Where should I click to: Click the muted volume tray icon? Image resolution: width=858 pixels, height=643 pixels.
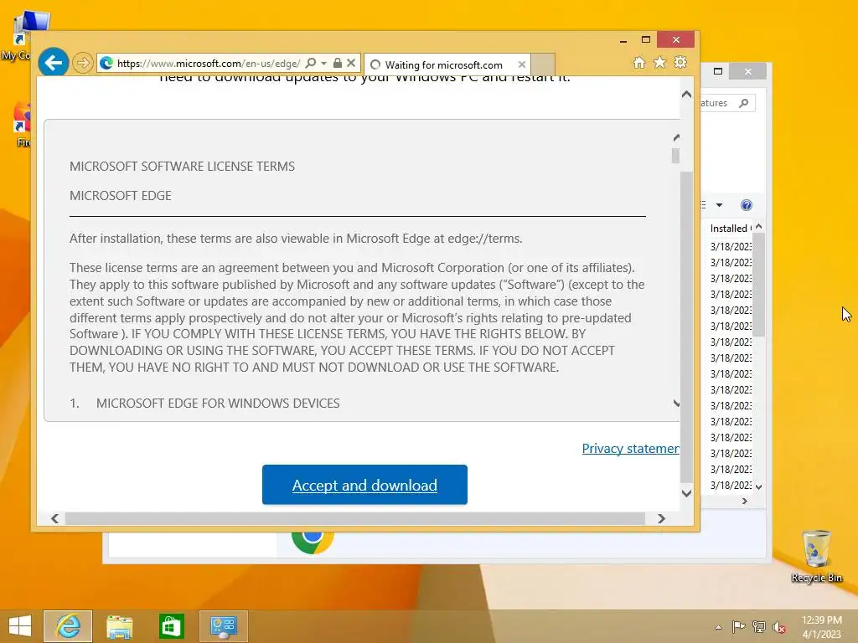point(779,627)
